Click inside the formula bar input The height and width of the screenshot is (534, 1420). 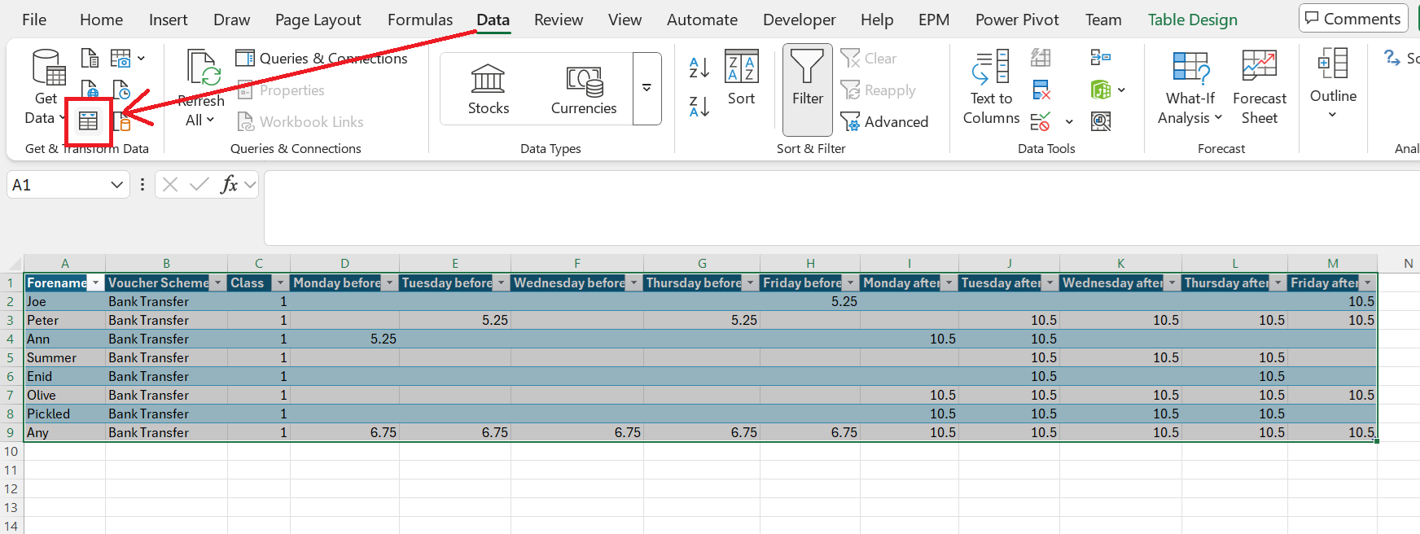842,208
